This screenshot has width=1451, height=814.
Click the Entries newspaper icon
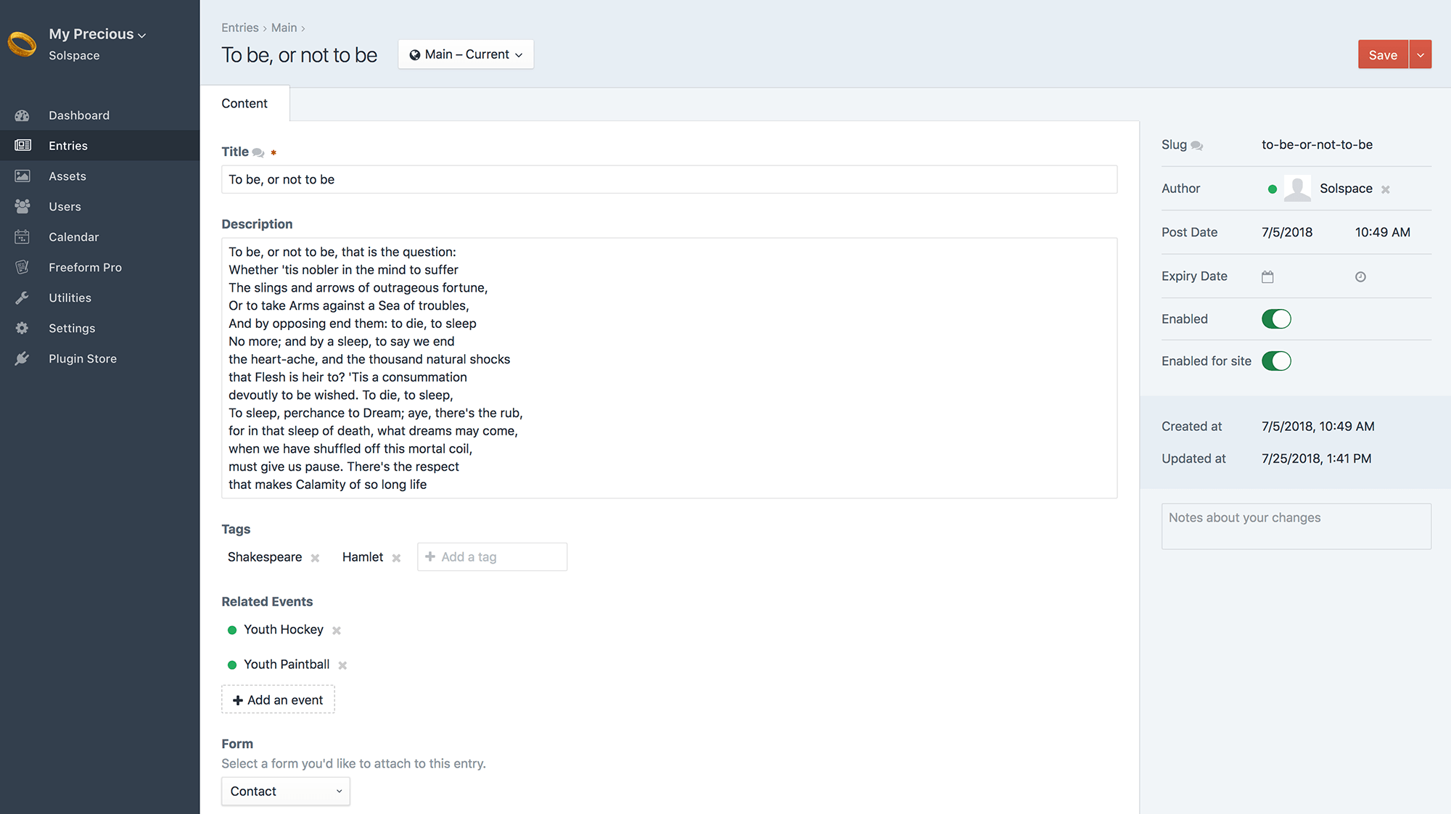(x=22, y=146)
